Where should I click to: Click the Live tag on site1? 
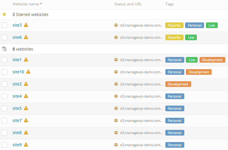[192, 60]
